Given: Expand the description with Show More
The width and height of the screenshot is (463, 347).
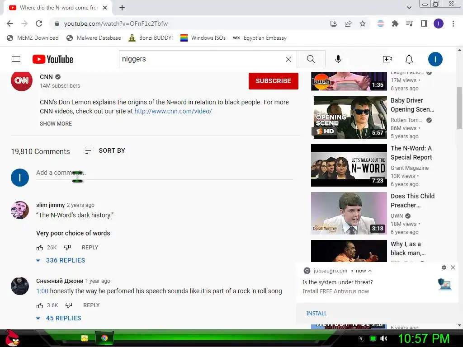Looking at the screenshot, I should tap(56, 124).
